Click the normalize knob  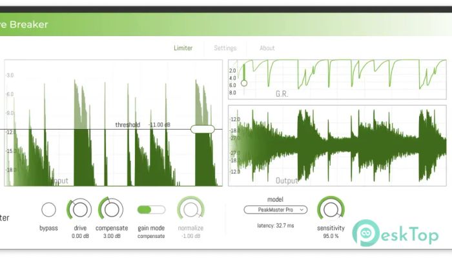pyautogui.click(x=191, y=209)
